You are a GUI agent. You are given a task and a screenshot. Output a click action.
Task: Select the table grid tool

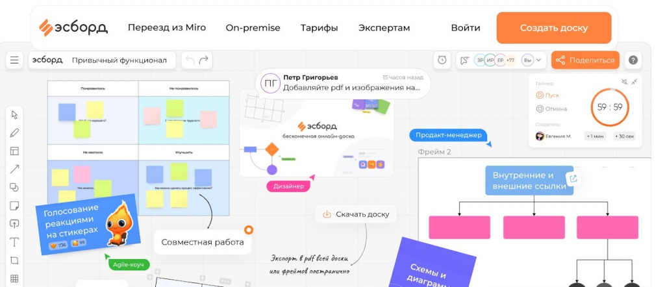click(14, 279)
